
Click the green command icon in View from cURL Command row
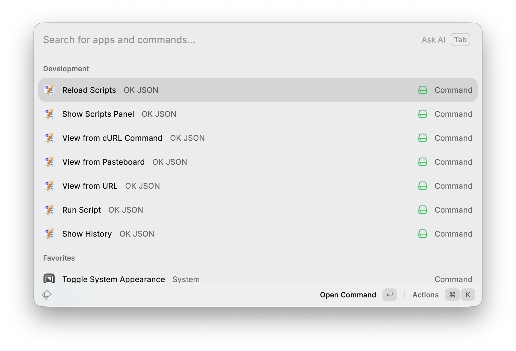422,138
